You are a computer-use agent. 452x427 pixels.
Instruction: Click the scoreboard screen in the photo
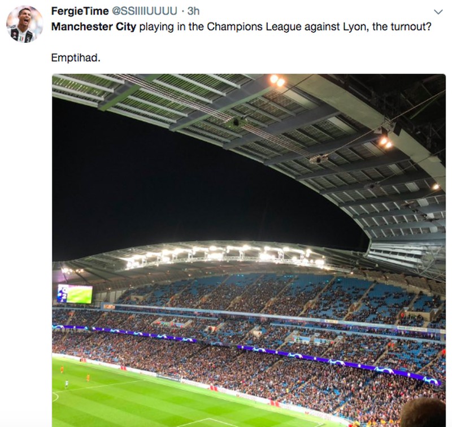coord(75,294)
